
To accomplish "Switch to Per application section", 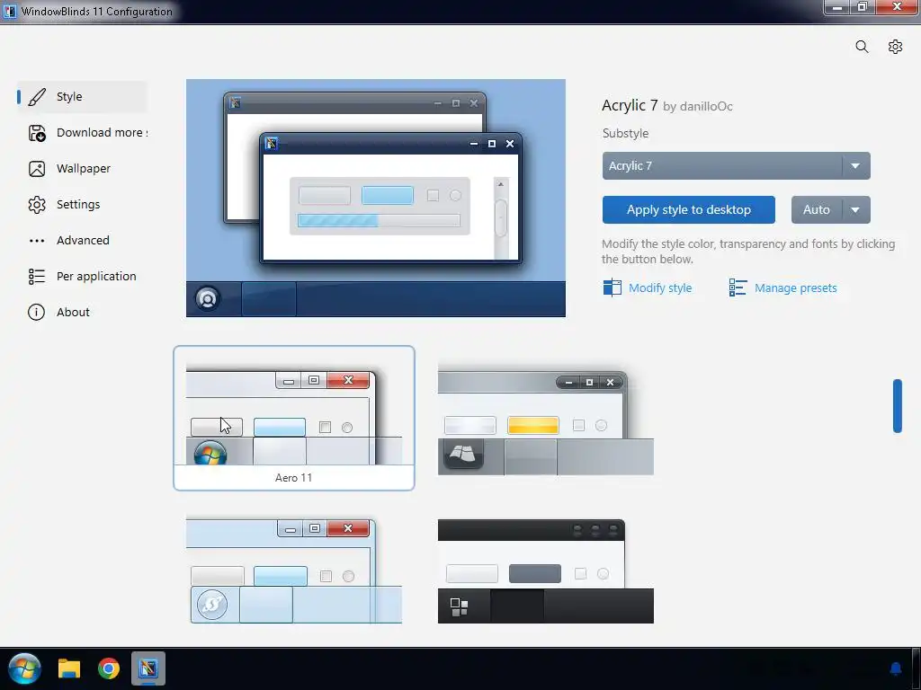I will [x=82, y=276].
